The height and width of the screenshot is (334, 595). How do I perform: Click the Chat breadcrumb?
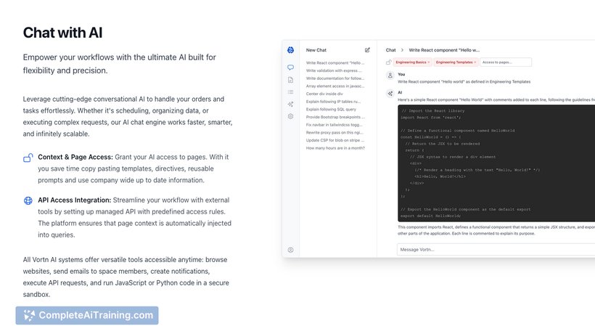pos(390,50)
